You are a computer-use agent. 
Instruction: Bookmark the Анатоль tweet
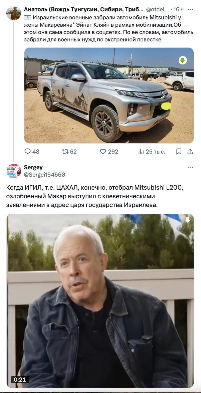pyautogui.click(x=179, y=151)
